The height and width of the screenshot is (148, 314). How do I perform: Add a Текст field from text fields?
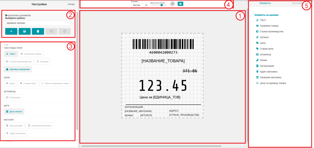[x=11, y=54]
